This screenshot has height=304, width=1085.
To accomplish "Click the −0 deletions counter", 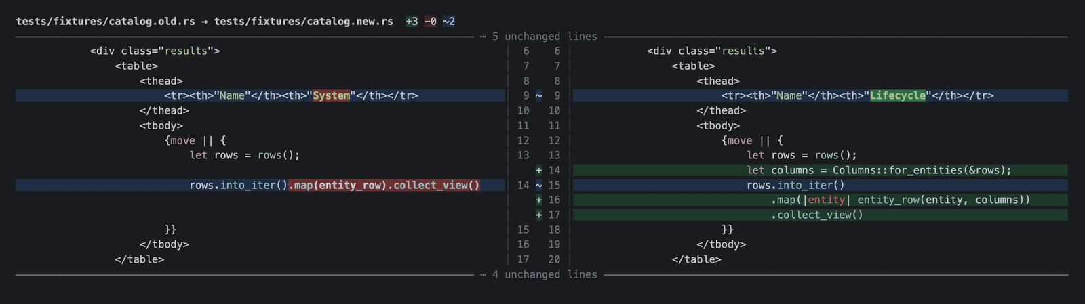I will click(431, 22).
